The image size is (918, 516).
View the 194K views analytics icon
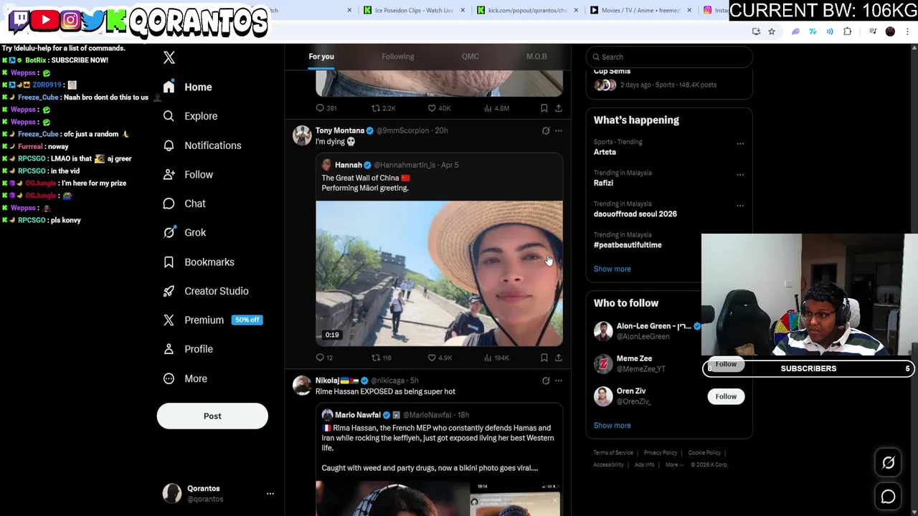[488, 358]
